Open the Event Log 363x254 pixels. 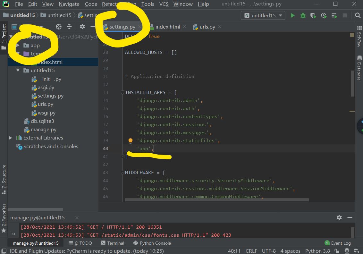[x=338, y=243]
